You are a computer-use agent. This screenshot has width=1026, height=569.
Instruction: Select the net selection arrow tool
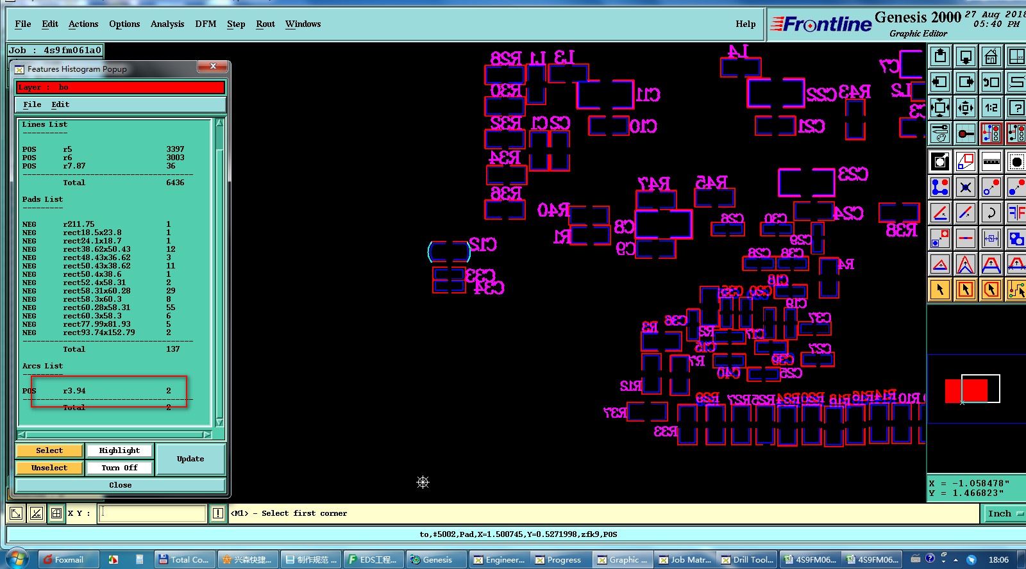click(x=1016, y=290)
